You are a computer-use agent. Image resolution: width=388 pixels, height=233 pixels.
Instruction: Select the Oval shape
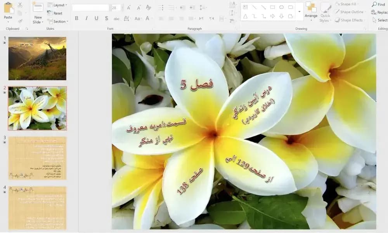point(281,7)
